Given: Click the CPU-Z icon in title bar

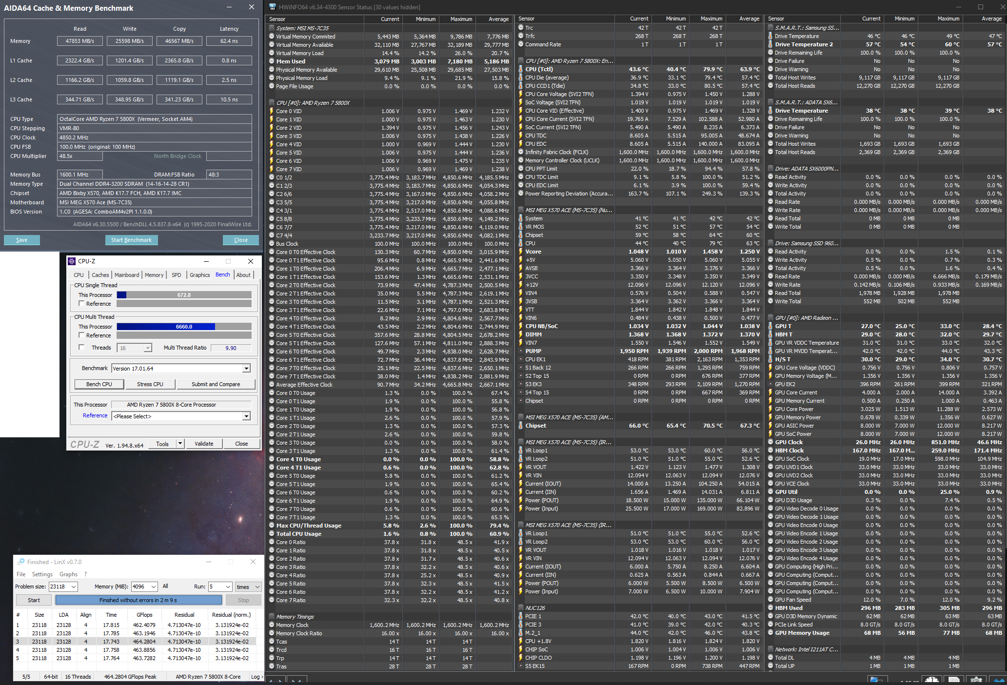Looking at the screenshot, I should (x=72, y=261).
